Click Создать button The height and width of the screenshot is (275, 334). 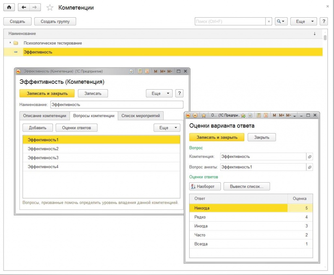click(18, 22)
